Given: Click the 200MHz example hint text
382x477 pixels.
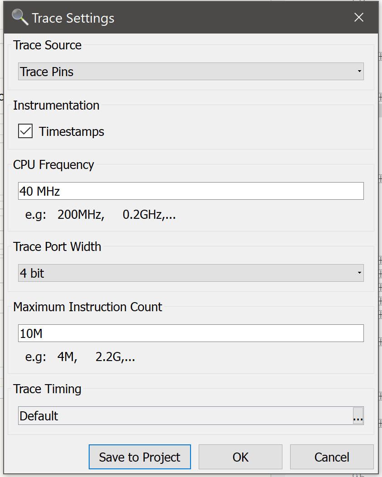Looking at the screenshot, I should point(81,215).
